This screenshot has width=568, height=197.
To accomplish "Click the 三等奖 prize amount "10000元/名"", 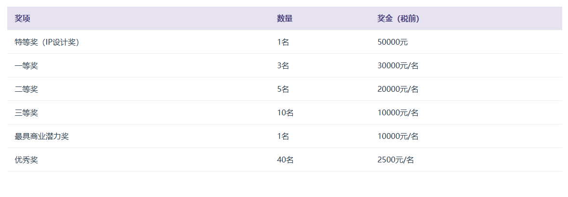I will [x=398, y=113].
